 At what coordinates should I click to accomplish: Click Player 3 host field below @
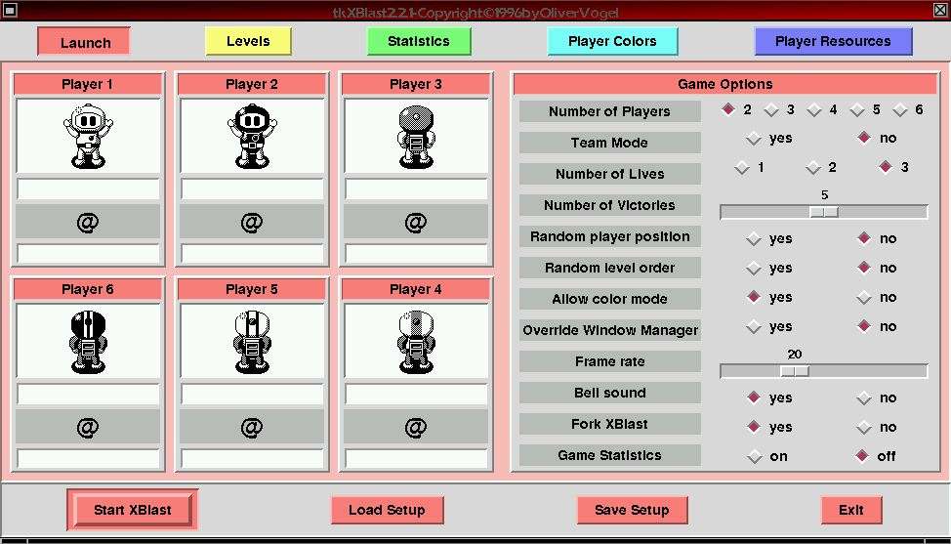pos(416,254)
